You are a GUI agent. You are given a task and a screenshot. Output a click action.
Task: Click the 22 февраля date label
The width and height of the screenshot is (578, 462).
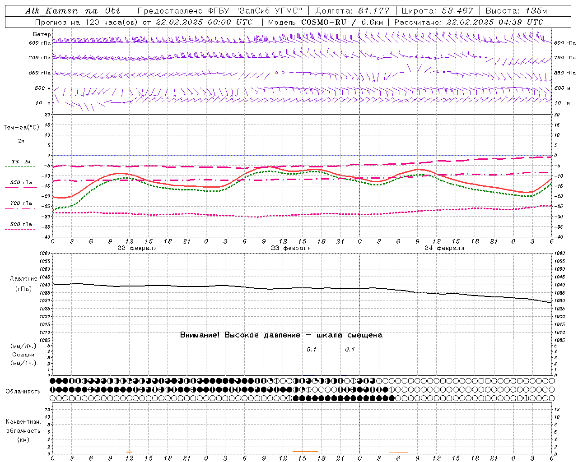[137, 248]
